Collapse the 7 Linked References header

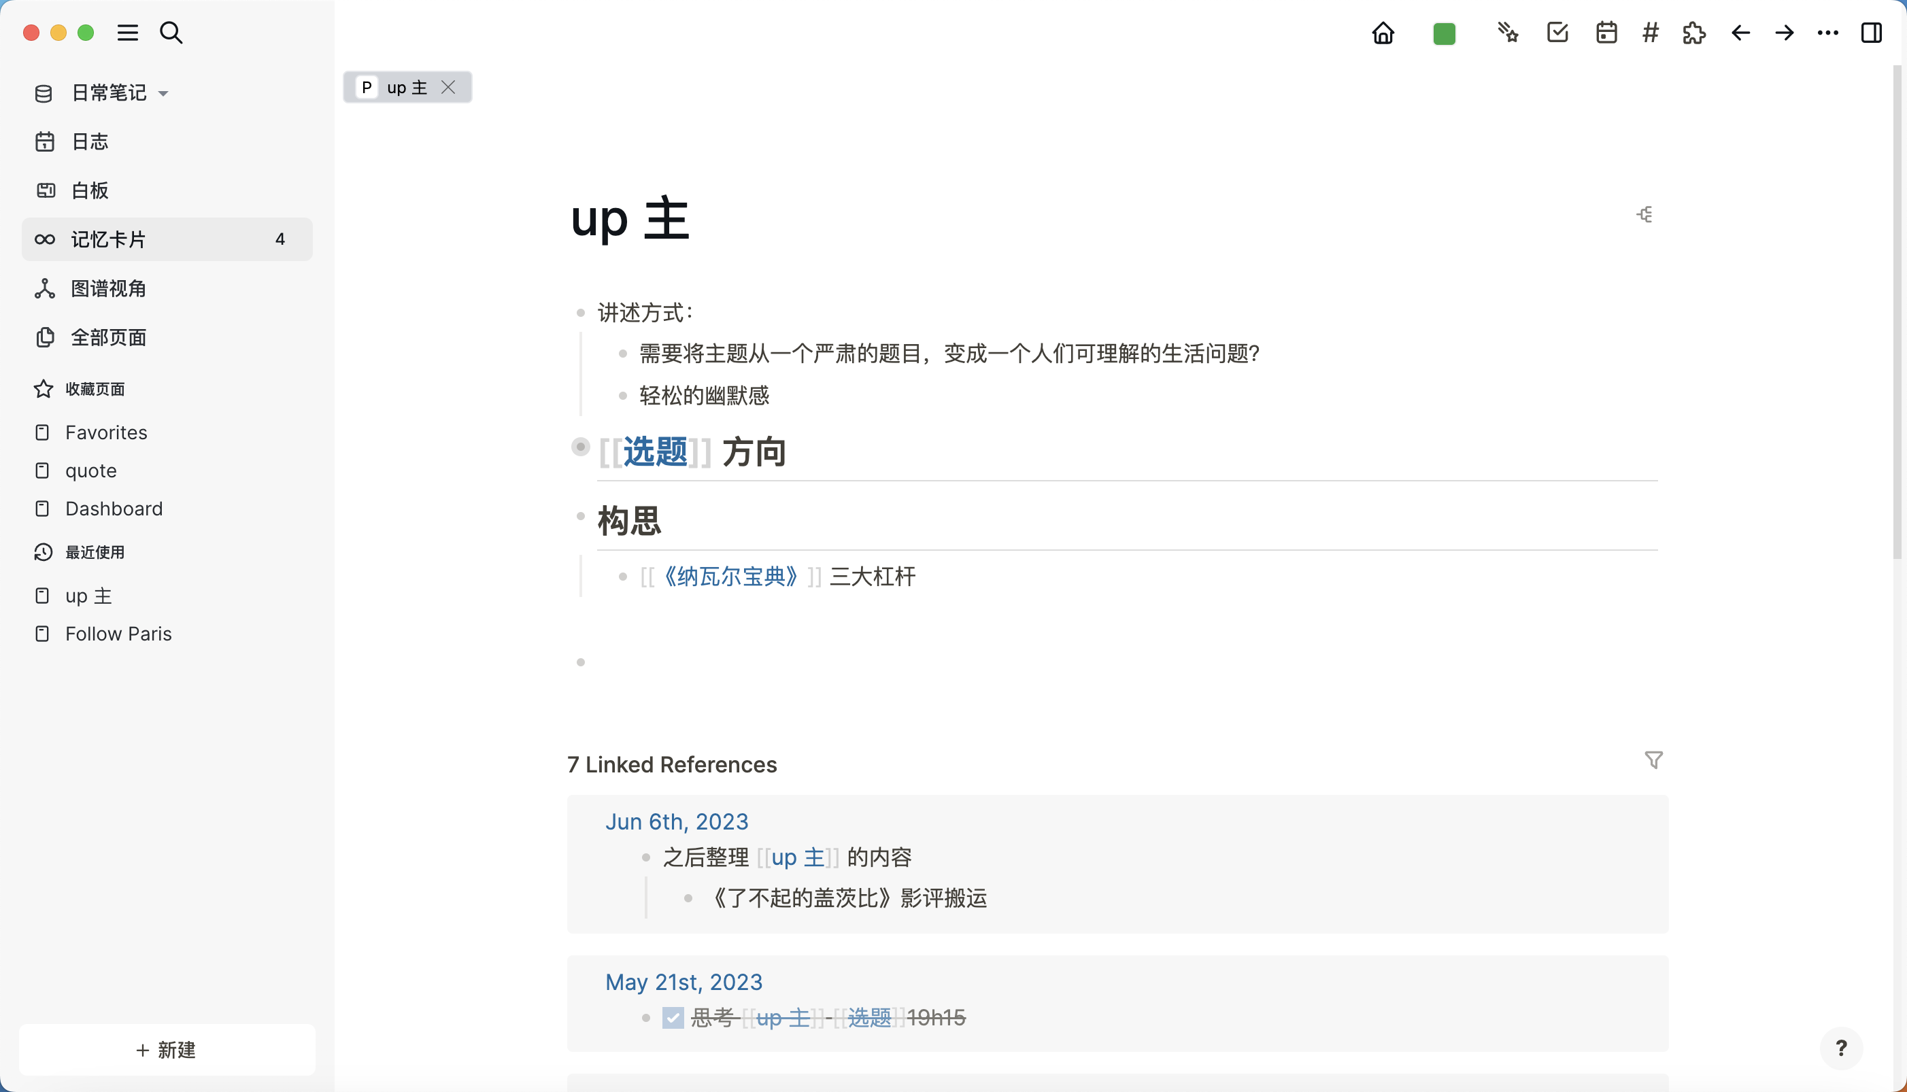[x=671, y=764]
